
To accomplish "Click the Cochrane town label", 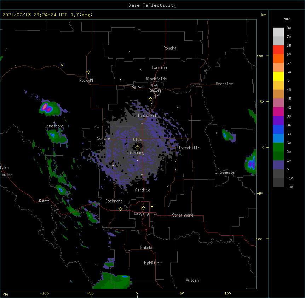I will (114, 201).
